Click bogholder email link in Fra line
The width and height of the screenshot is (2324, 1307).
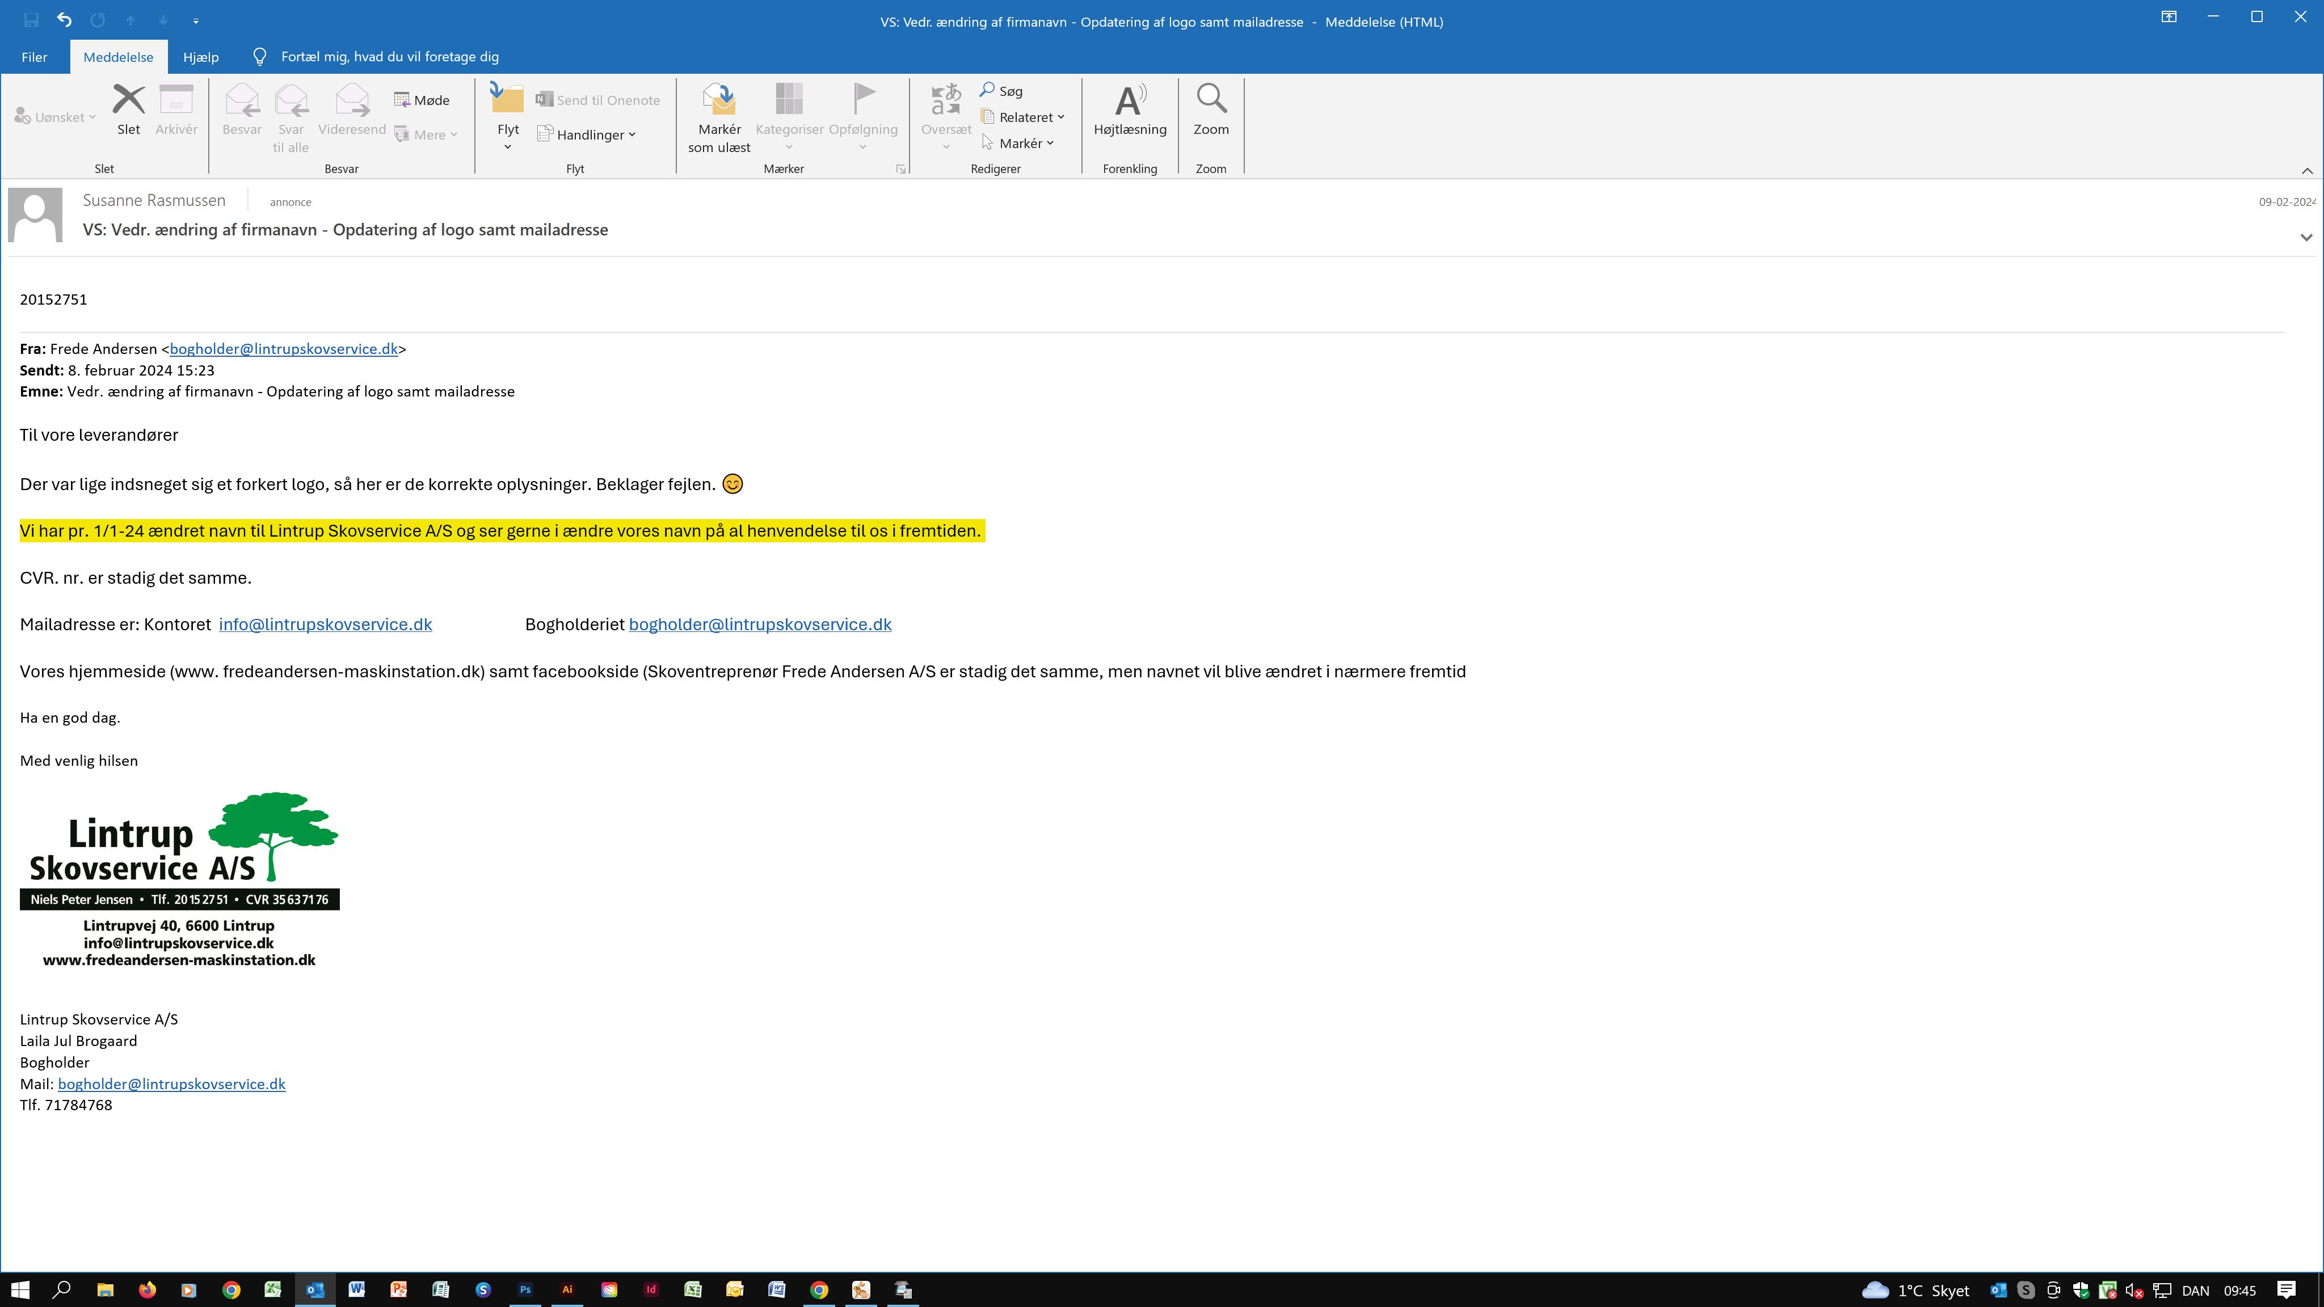pos(283,349)
